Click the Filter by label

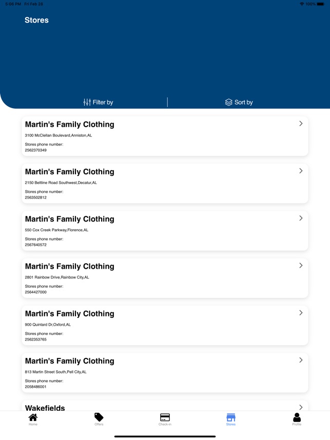(x=103, y=103)
